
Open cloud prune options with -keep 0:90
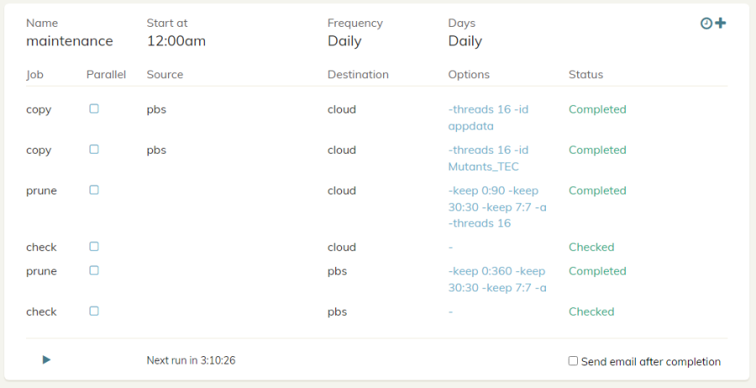tap(497, 207)
